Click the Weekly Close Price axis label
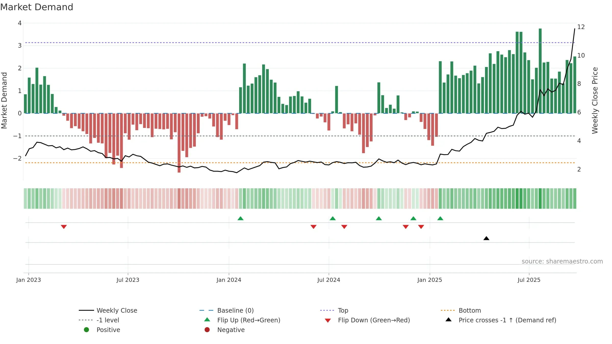612x344 pixels. (595, 100)
